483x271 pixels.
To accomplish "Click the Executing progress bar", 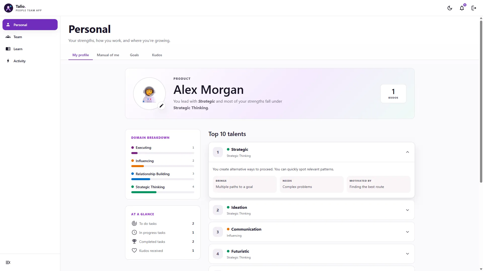I will click(x=163, y=153).
